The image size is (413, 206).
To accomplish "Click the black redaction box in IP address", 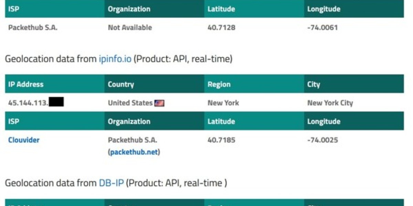I will (56, 102).
